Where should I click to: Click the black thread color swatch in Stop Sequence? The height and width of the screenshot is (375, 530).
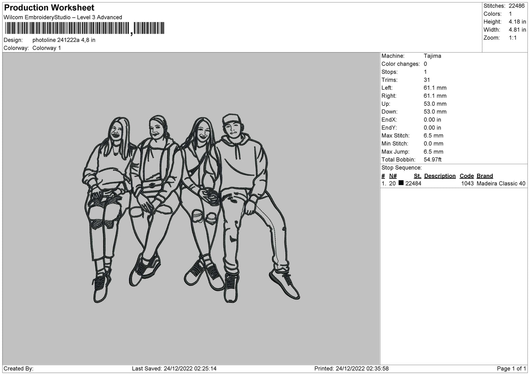(x=401, y=183)
